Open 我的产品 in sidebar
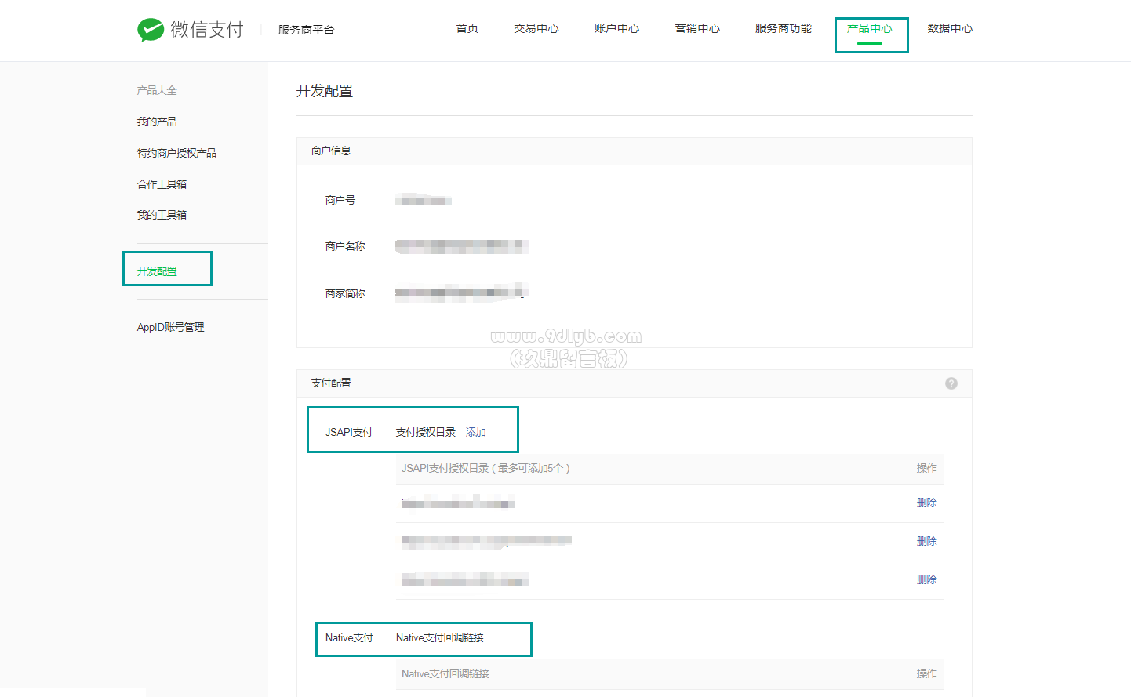Screen dimensions: 1131x697 point(157,122)
